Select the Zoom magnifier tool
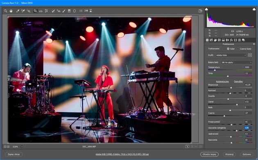This screenshot has height=160, width=258. point(5,11)
